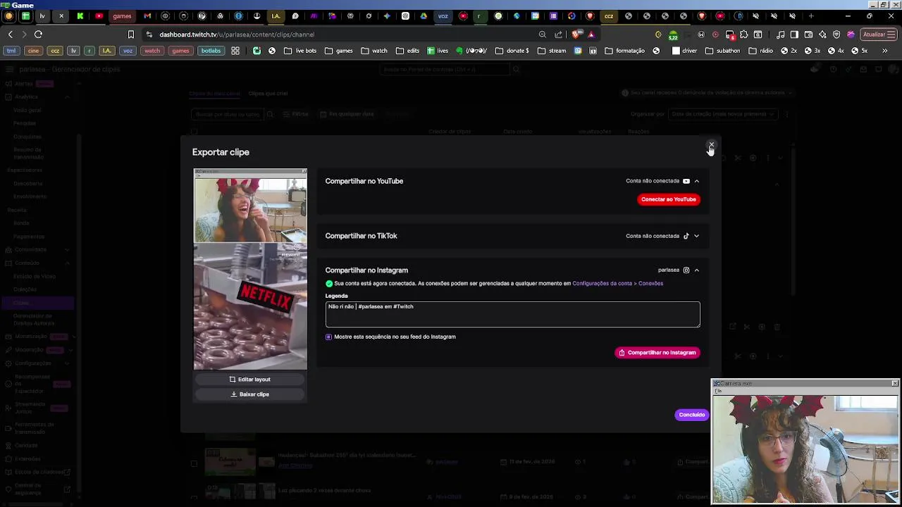The height and width of the screenshot is (507, 902).
Task: Switch to the Google Drive browser tab
Action: coord(424,15)
